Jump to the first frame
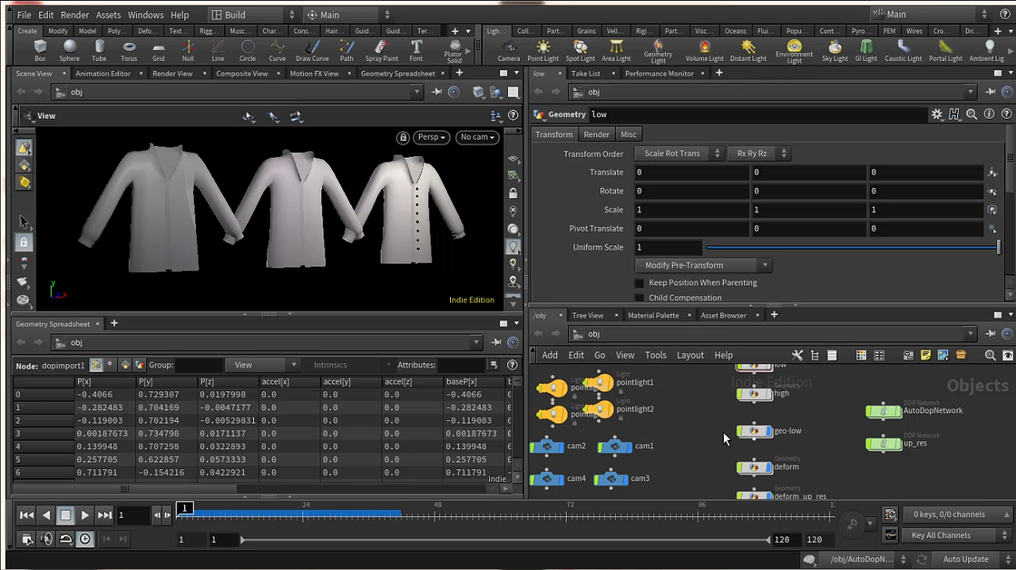This screenshot has width=1016, height=570. click(x=26, y=515)
